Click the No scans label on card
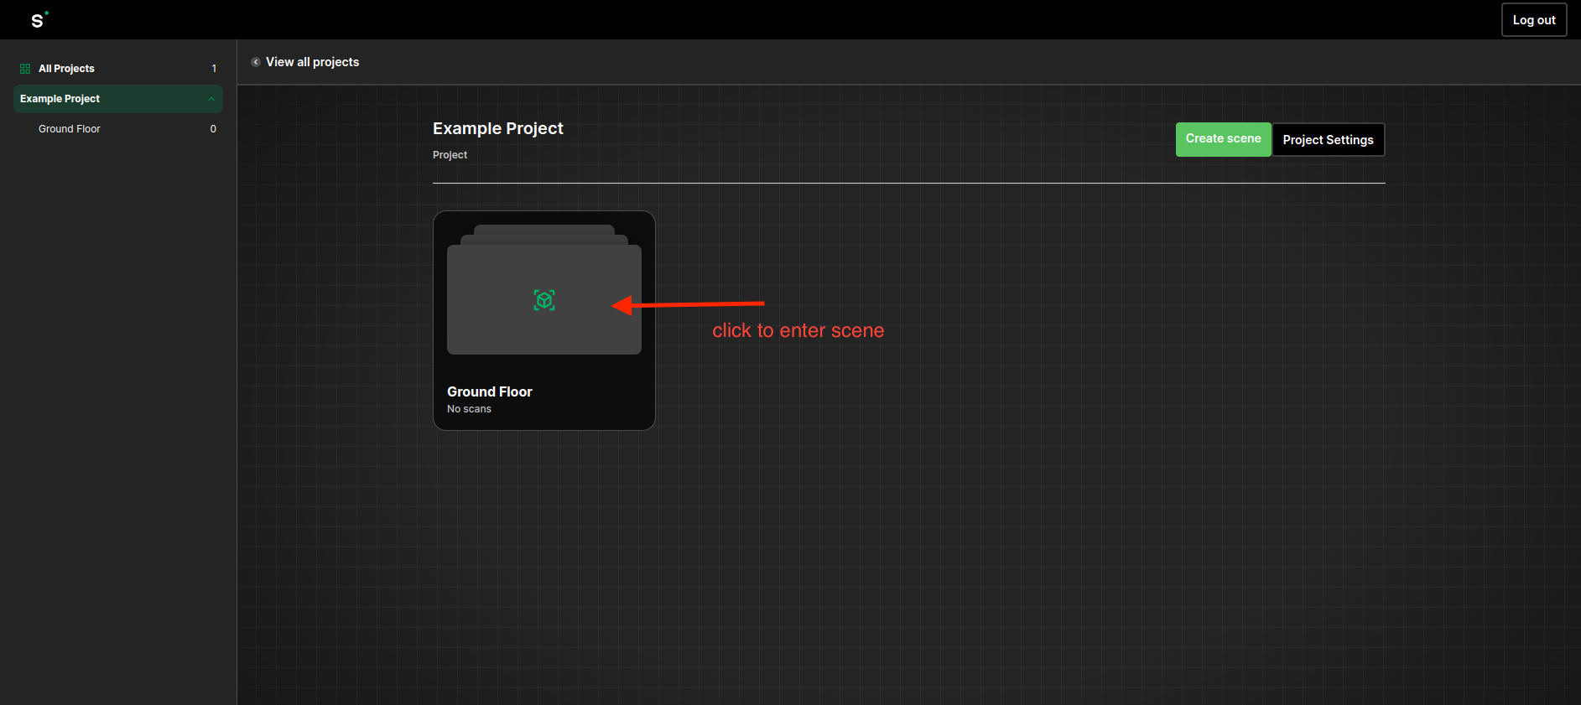Screen dimensions: 1581x705 (x=469, y=409)
